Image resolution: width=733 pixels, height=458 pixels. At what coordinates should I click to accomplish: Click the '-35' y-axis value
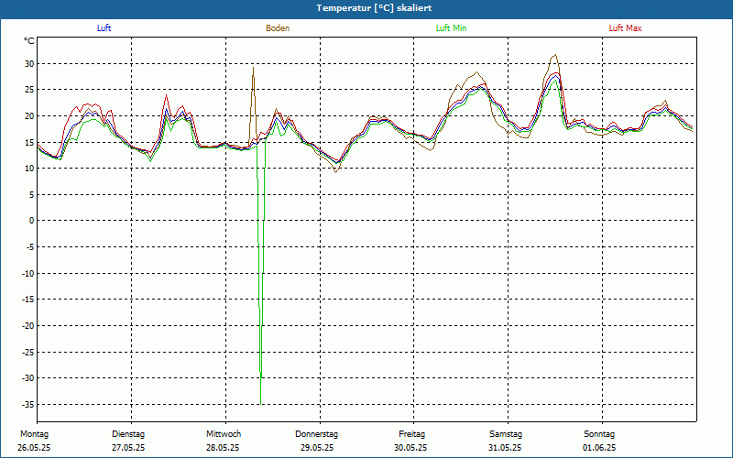[x=28, y=404]
